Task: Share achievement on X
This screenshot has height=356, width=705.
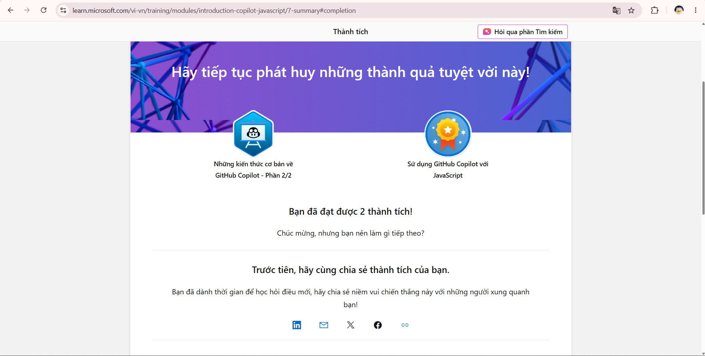Action: click(351, 325)
